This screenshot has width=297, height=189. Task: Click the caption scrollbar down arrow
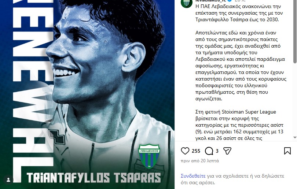(x=295, y=138)
